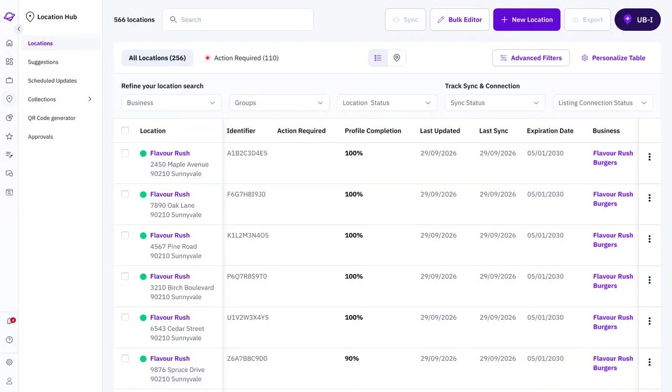Open row menu for F6G7H8I9J0
Viewport: 672px width, 392px height.
pos(650,198)
